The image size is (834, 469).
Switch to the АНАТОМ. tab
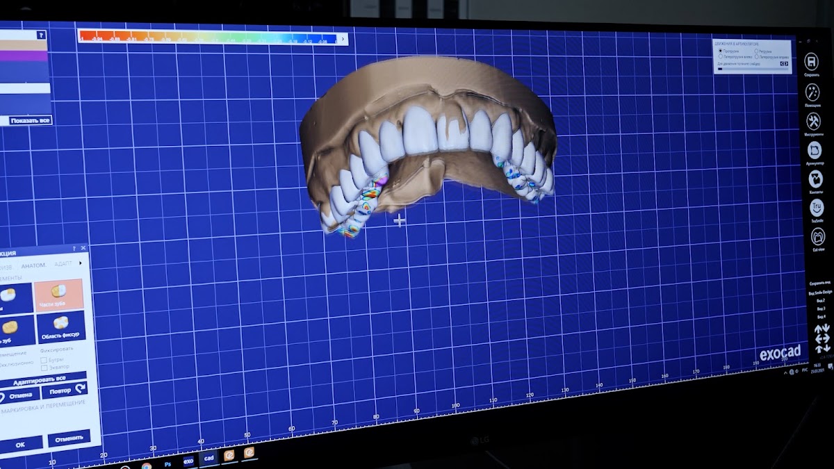point(33,265)
